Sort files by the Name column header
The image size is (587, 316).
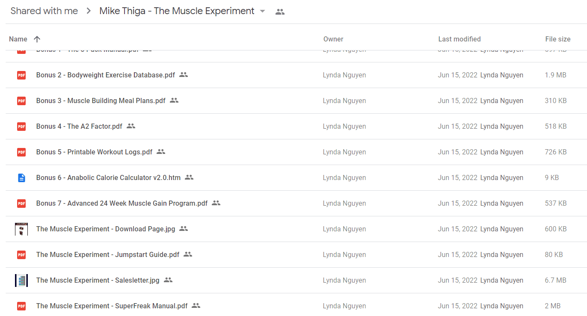(x=18, y=39)
